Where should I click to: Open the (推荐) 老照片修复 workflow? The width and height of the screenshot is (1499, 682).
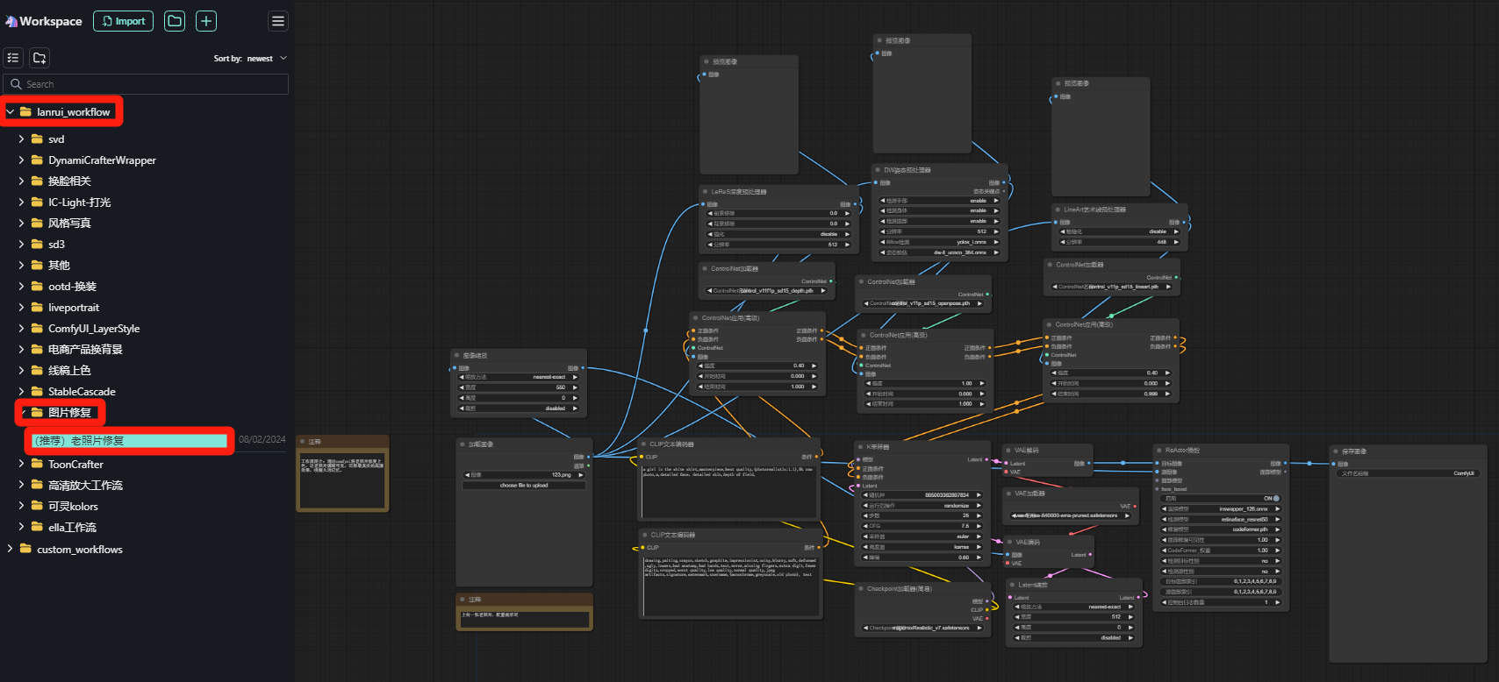(x=130, y=440)
